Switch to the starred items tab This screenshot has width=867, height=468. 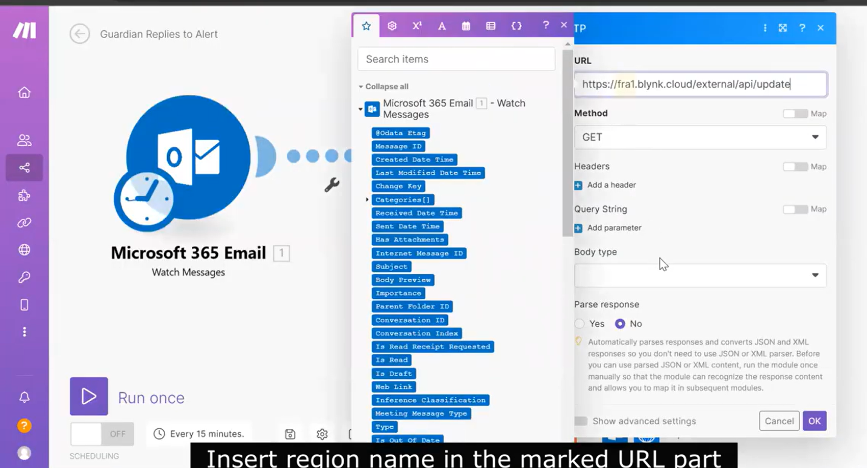click(366, 26)
